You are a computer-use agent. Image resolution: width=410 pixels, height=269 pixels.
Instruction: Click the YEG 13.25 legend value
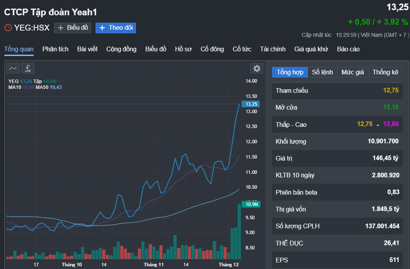[x=26, y=81]
